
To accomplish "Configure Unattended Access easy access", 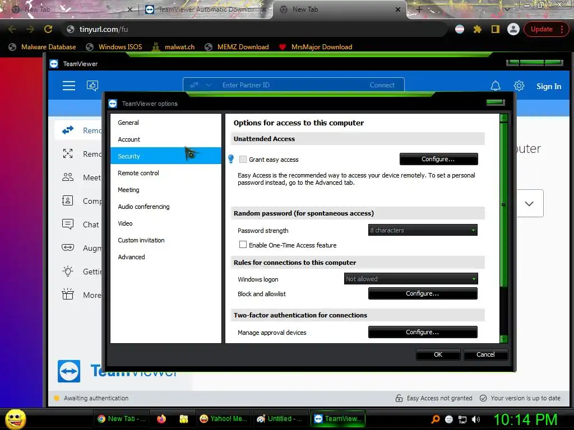I will coord(438,159).
